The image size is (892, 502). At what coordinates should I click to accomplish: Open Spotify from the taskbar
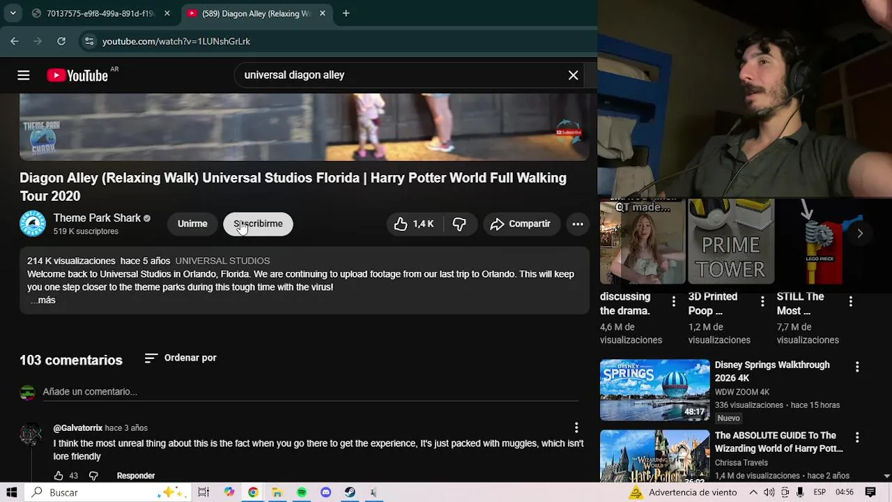(301, 492)
